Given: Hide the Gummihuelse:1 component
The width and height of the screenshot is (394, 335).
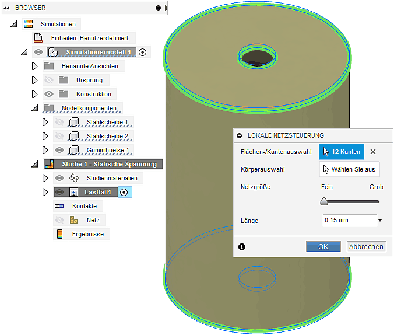Looking at the screenshot, I should (59, 150).
